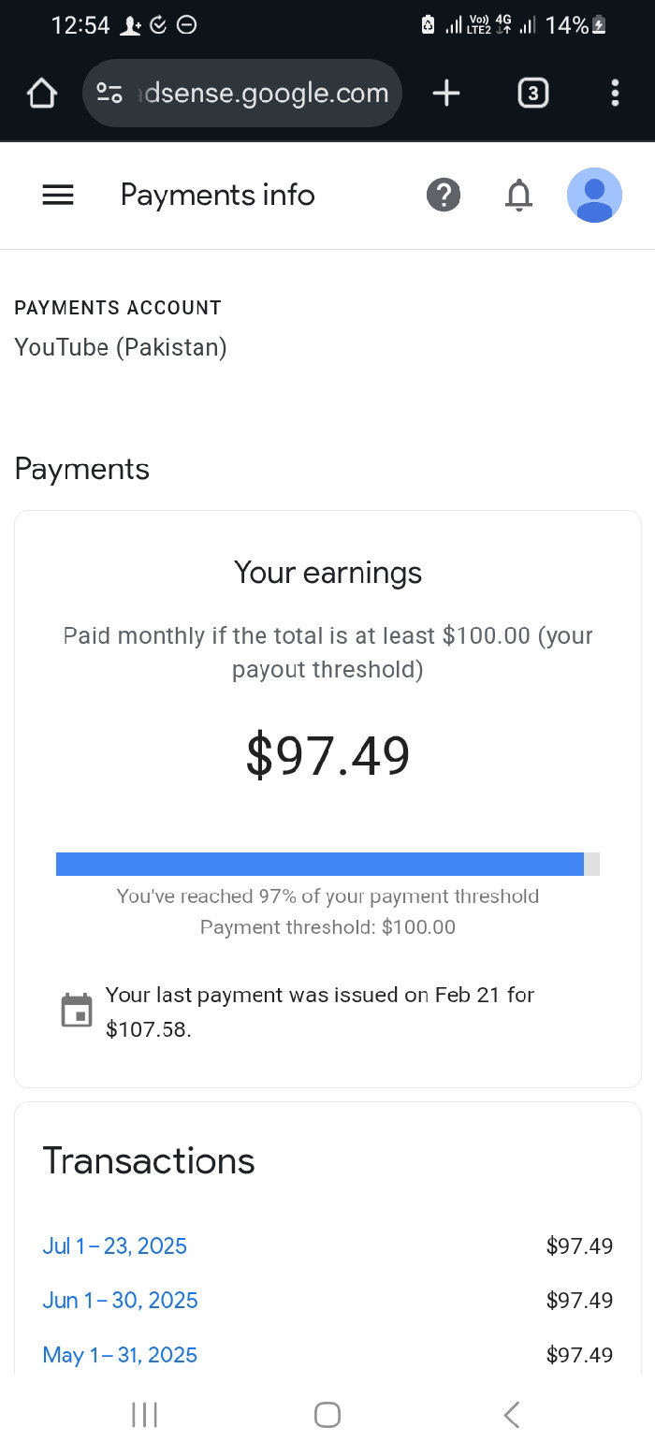
Task: Open Jun 1–30, 2025 transaction
Action: (120, 1300)
